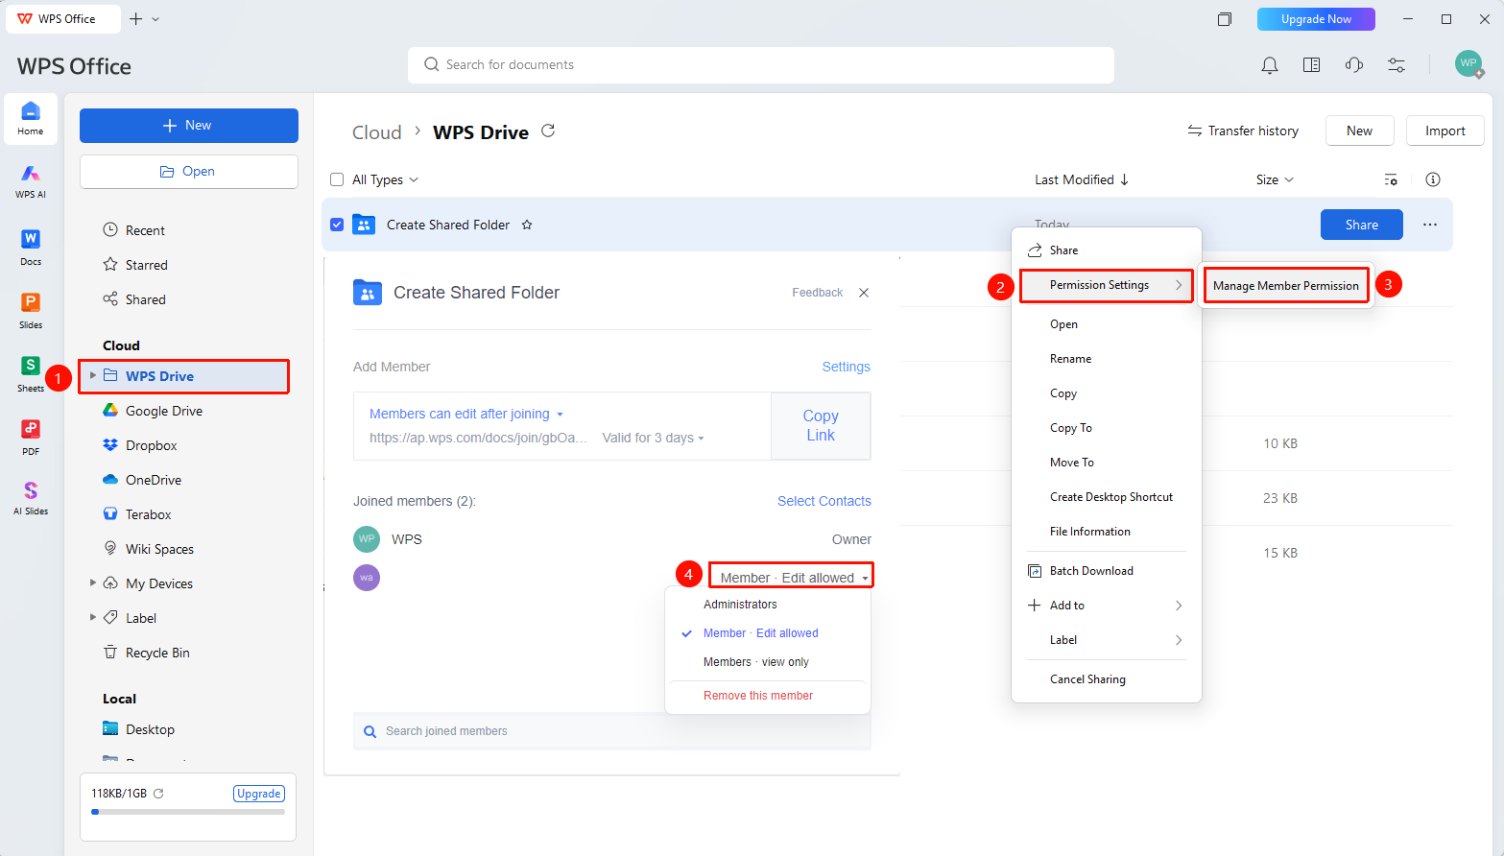The width and height of the screenshot is (1504, 856).
Task: Open the Member · Edit allowed role dropdown
Action: [x=794, y=578]
